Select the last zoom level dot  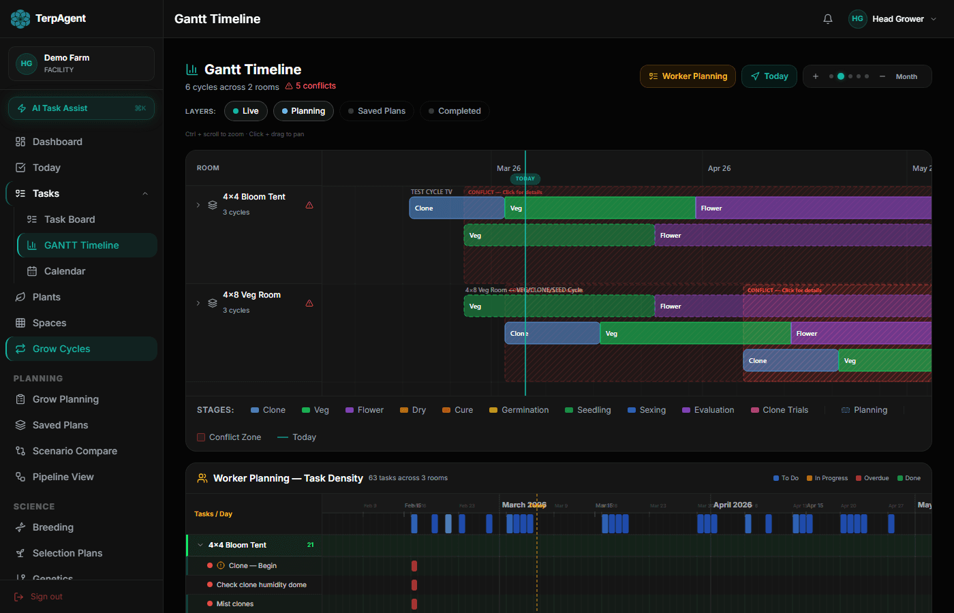click(x=867, y=76)
